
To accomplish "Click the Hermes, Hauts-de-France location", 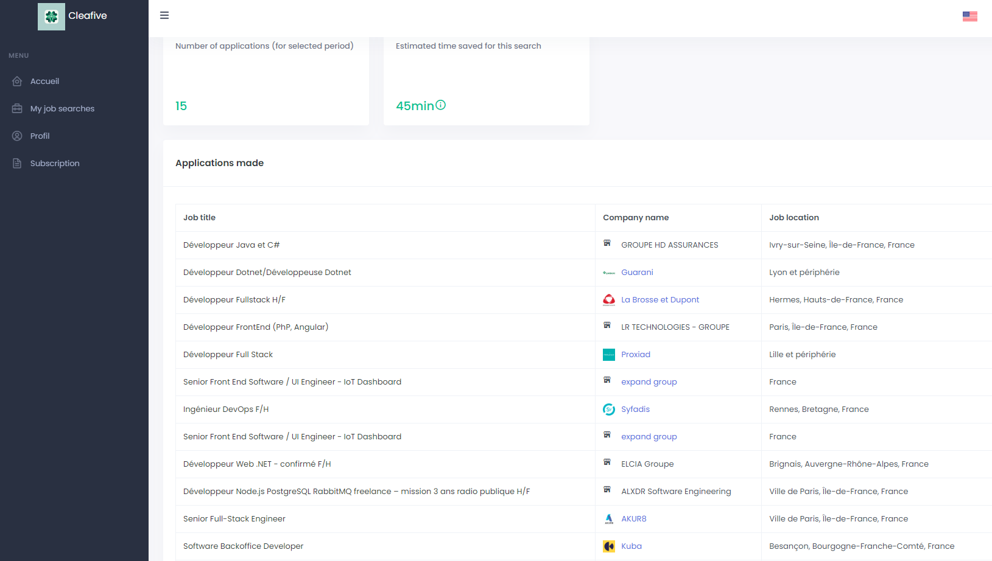I will pyautogui.click(x=836, y=300).
